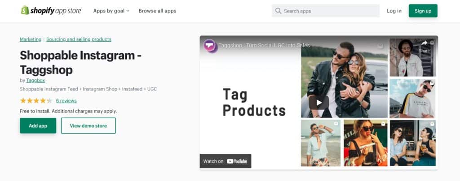Click the Tag Products video text
460x181 pixels.
[x=254, y=102]
